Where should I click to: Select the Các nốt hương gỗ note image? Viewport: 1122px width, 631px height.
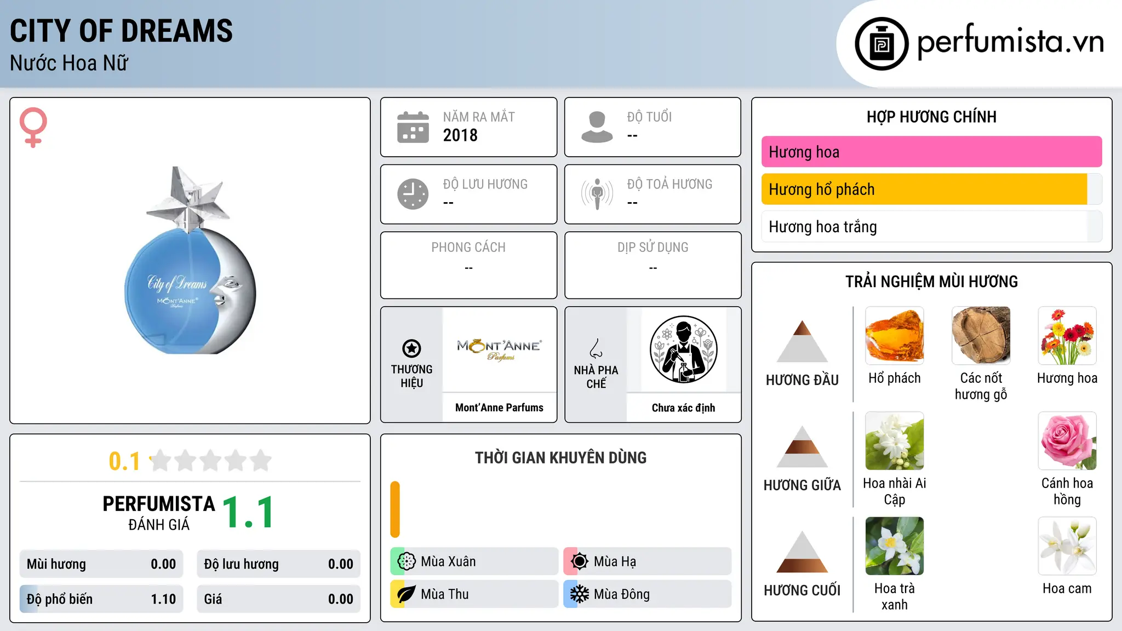point(981,336)
